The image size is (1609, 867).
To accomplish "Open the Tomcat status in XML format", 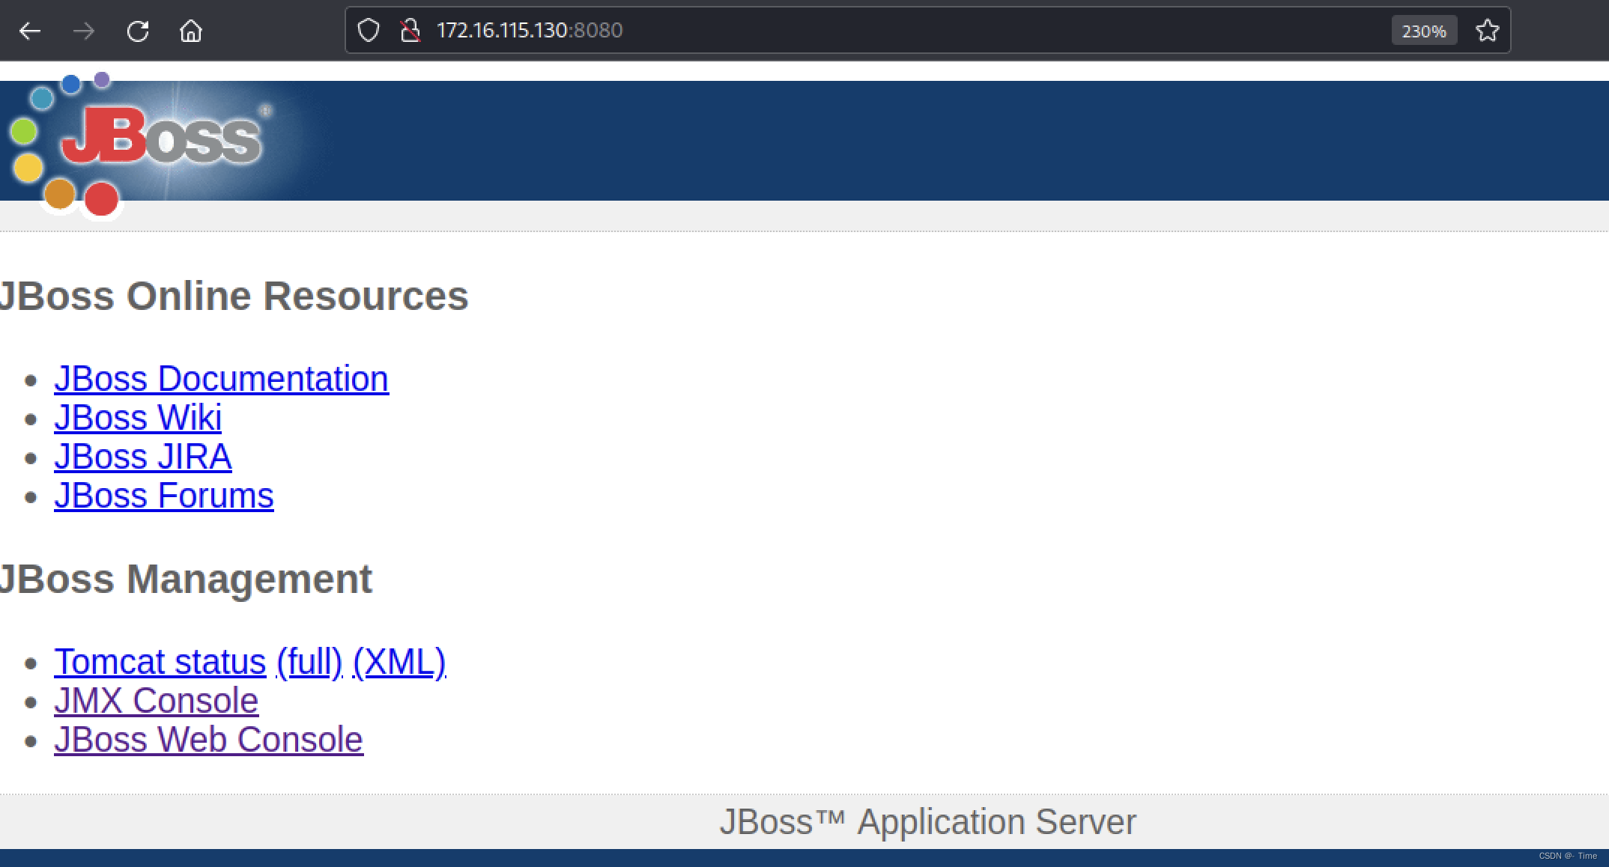I will (400, 662).
